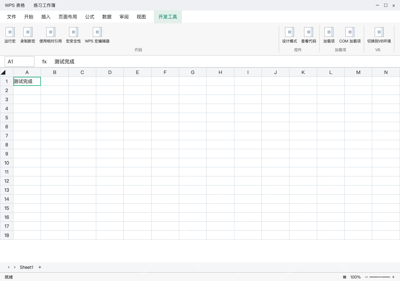This screenshot has height=281, width=400.
Task: Switch to the 视图 tab
Action: click(x=141, y=17)
